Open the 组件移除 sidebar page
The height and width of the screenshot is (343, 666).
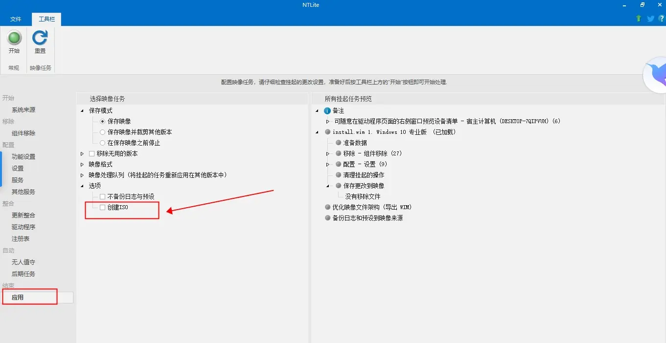coord(23,133)
